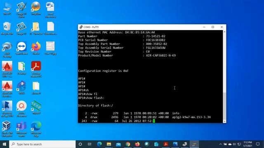Click the model number AIR-CAP3602I-N-K9
Screen dimensions: 264x148
161,55
